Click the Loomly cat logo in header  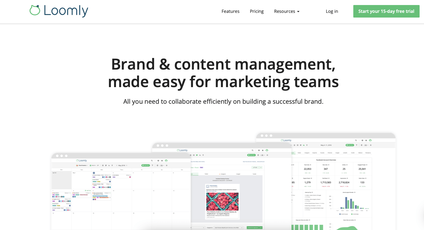point(35,10)
